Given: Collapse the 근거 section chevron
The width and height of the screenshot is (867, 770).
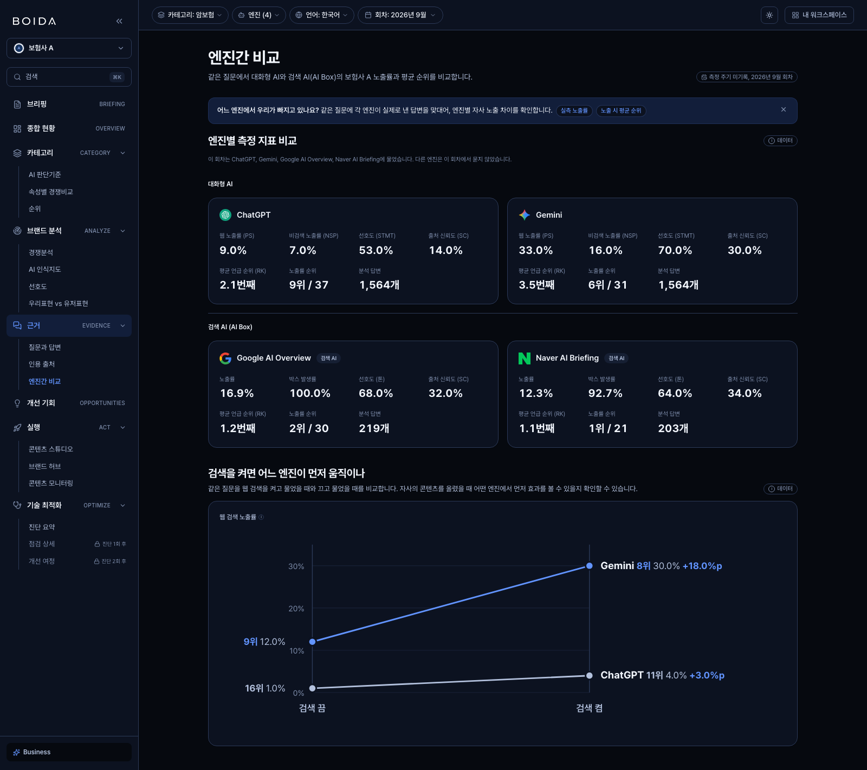Looking at the screenshot, I should coord(123,325).
